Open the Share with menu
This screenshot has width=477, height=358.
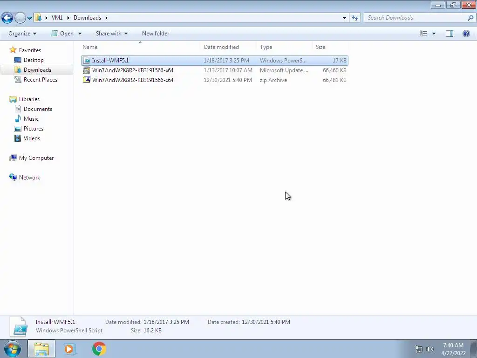click(x=112, y=34)
